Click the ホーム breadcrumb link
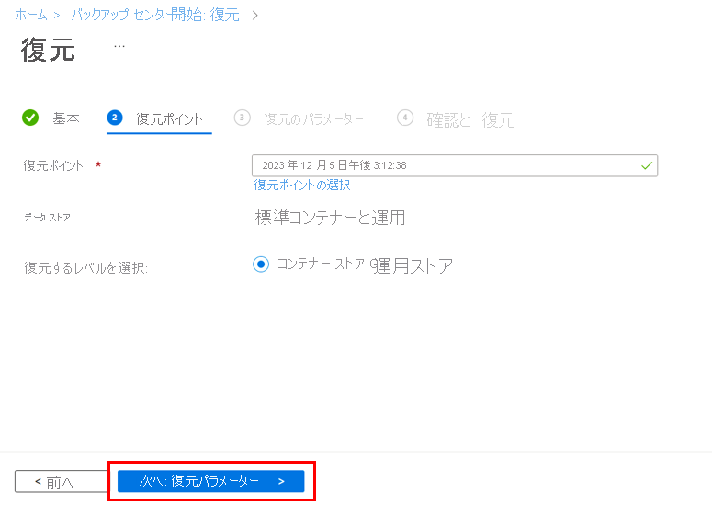 click(x=31, y=15)
